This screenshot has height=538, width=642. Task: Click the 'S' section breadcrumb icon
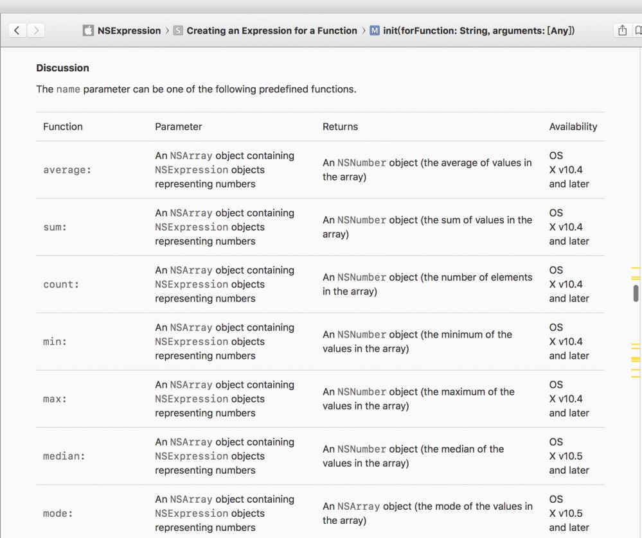coord(178,30)
